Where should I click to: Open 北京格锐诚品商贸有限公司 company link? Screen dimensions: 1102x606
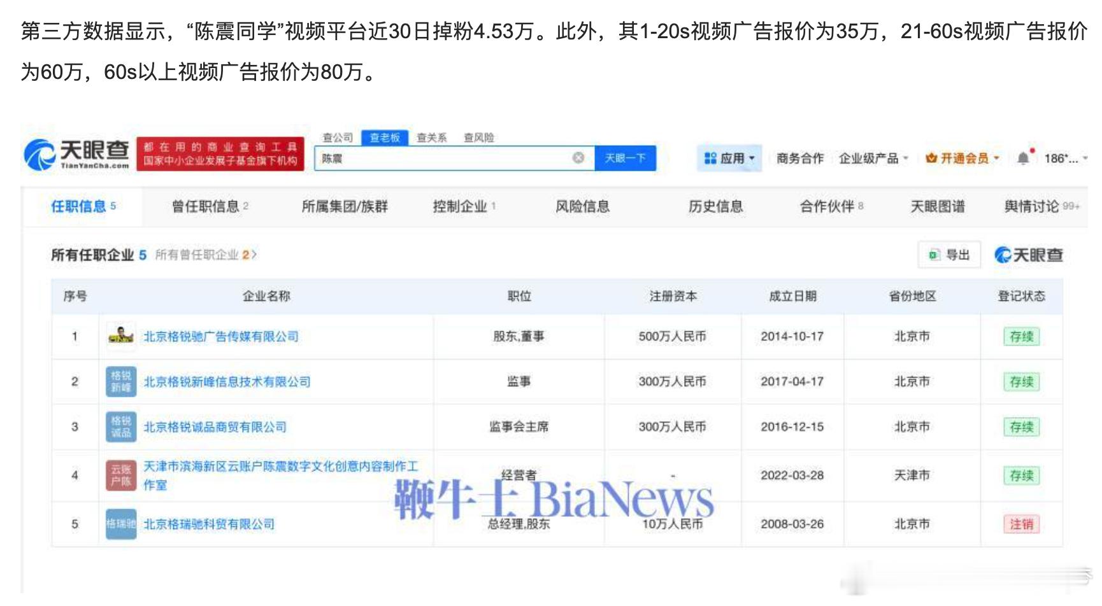[215, 426]
